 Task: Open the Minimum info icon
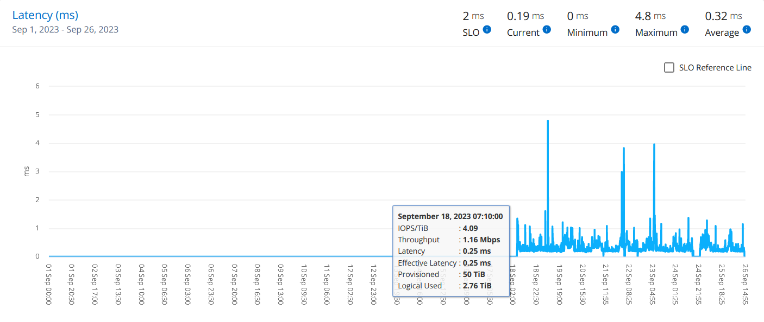click(615, 30)
